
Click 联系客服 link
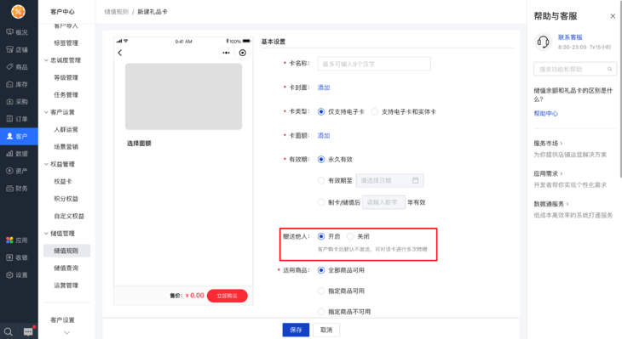pos(570,37)
